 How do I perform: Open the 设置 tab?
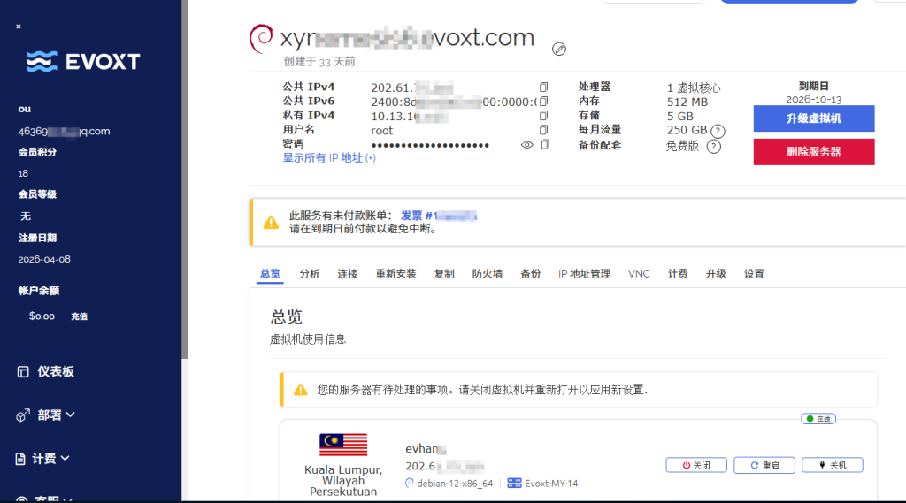point(754,274)
